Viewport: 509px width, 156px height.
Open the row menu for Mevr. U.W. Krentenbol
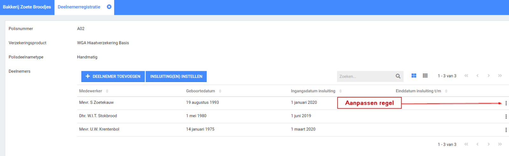click(x=506, y=130)
